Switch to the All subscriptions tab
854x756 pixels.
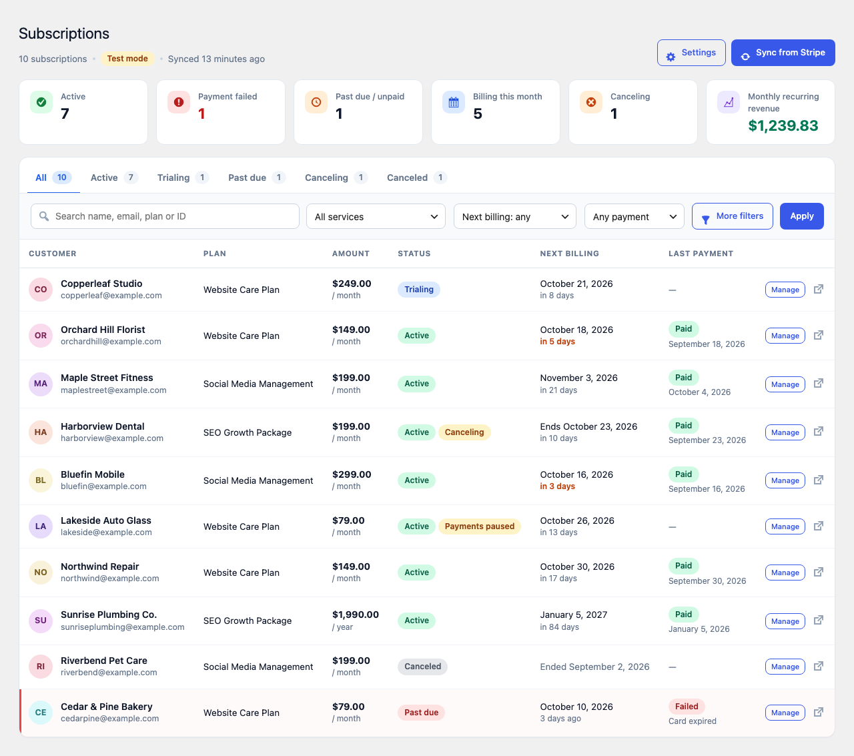53,177
